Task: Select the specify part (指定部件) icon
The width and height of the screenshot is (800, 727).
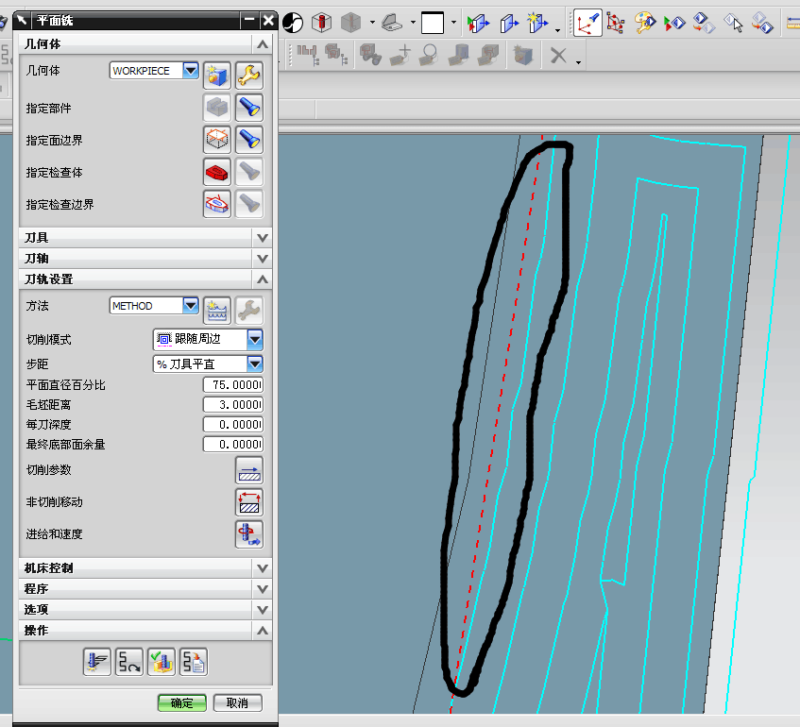Action: point(217,108)
